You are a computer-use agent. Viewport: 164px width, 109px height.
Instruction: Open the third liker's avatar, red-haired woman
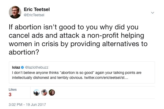(x=52, y=92)
